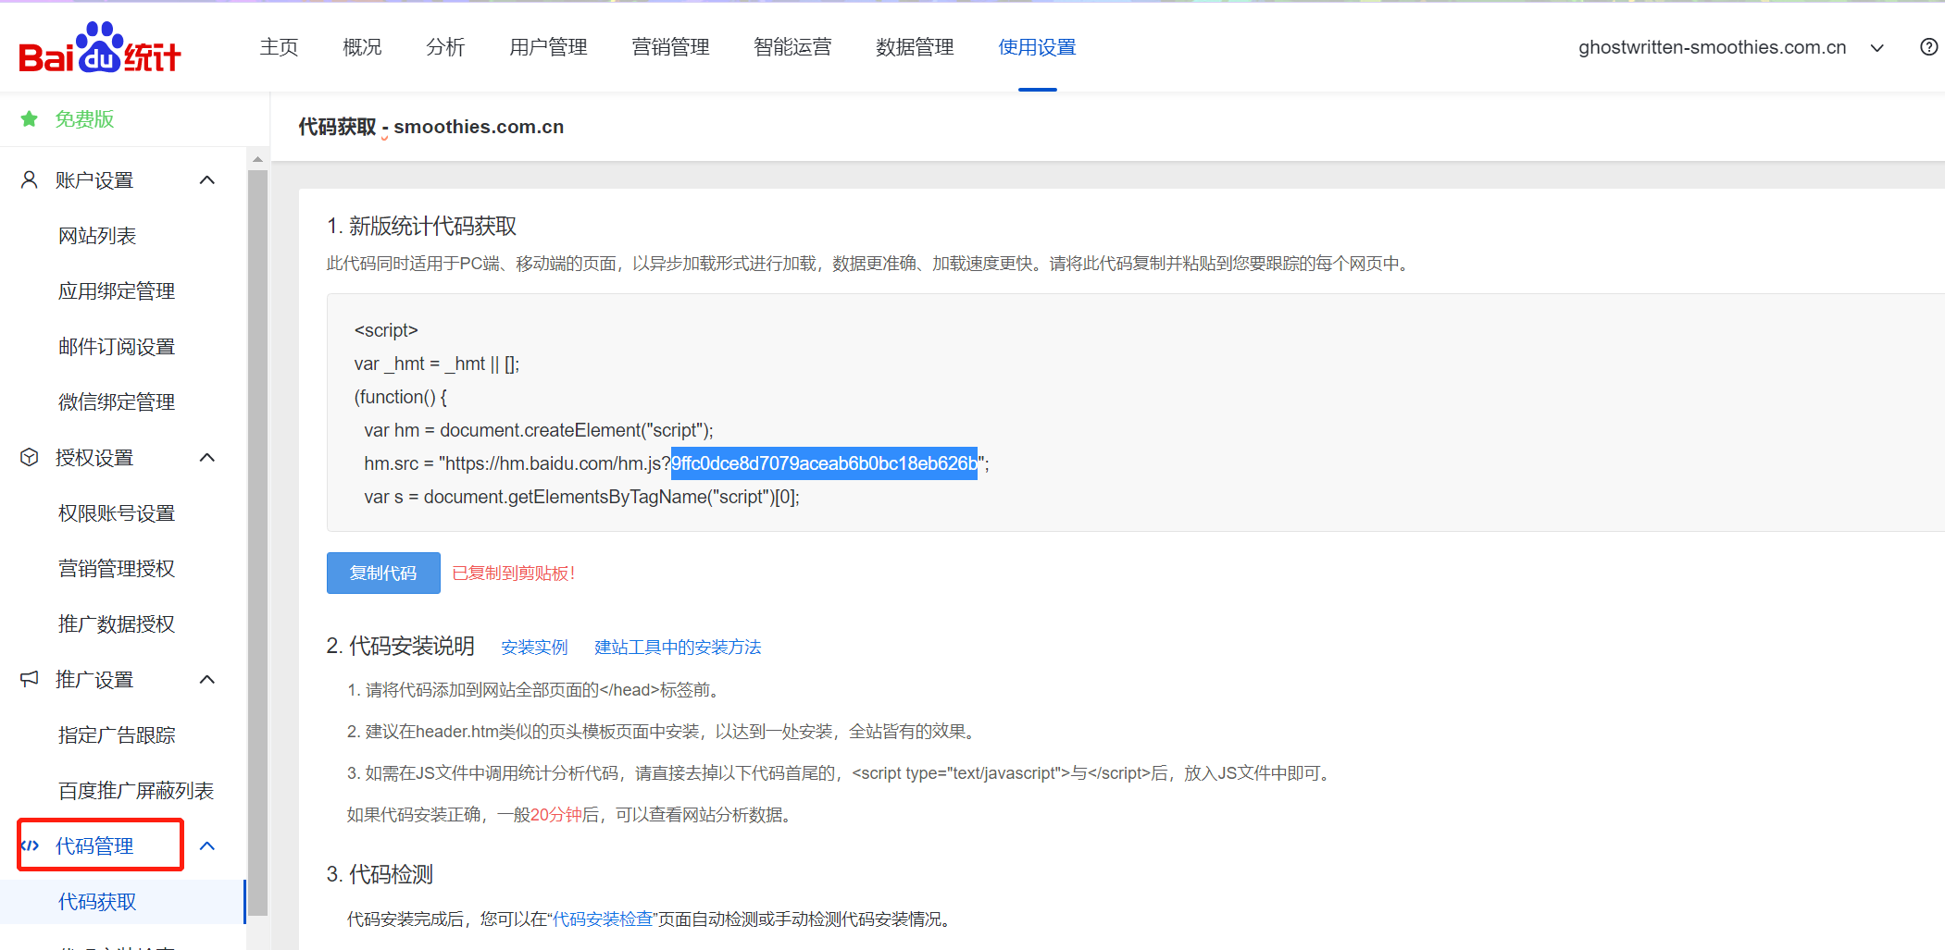This screenshot has width=1945, height=950.
Task: Click the getElementsByTagName code line
Action: (581, 497)
